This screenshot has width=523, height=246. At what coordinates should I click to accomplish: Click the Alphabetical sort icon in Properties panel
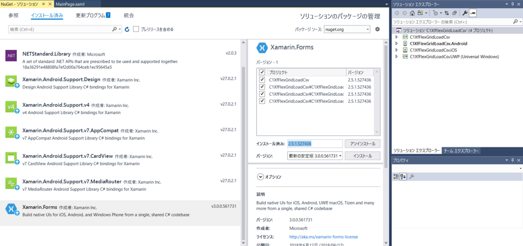403,177
